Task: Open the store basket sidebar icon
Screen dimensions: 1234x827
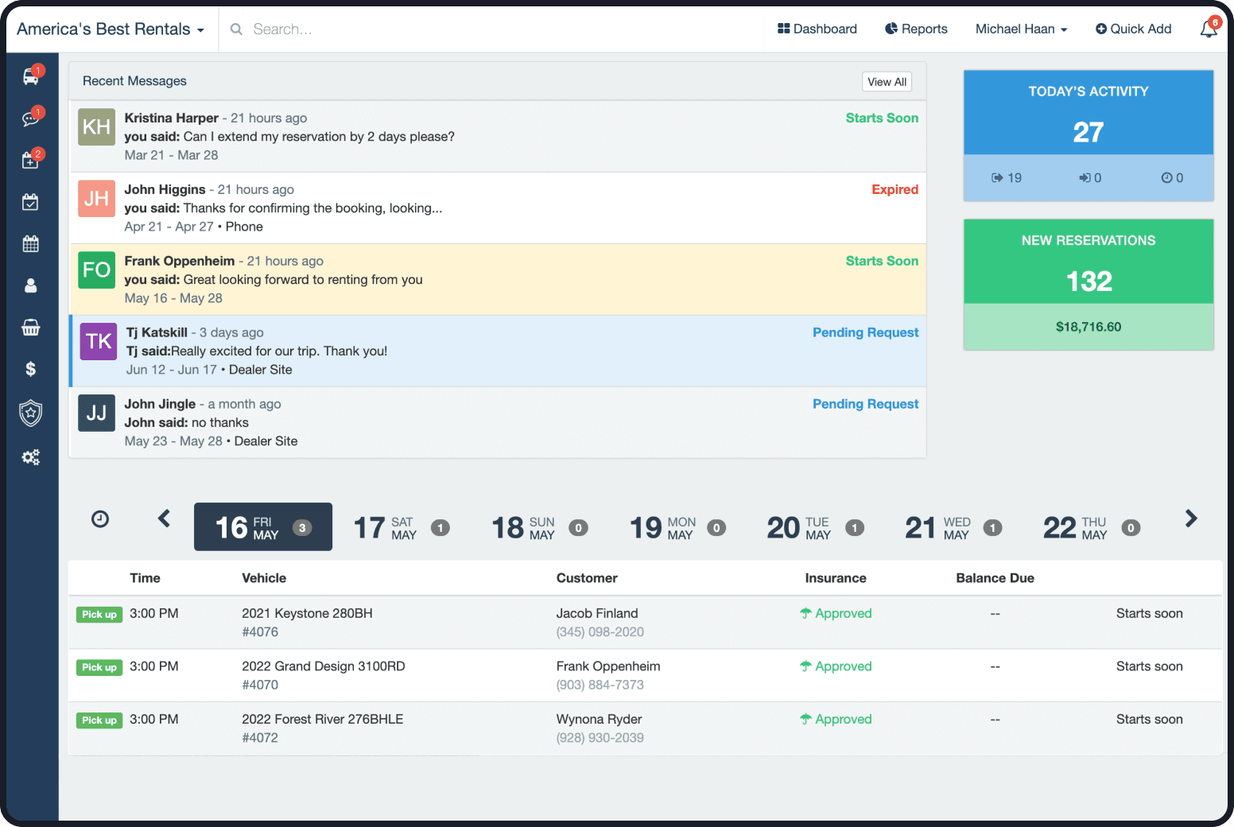Action: tap(31, 327)
